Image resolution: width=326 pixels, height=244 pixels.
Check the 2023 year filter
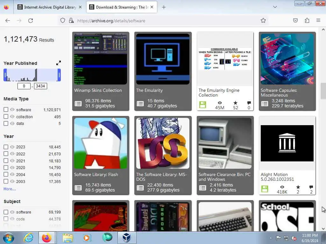[x=6, y=147]
